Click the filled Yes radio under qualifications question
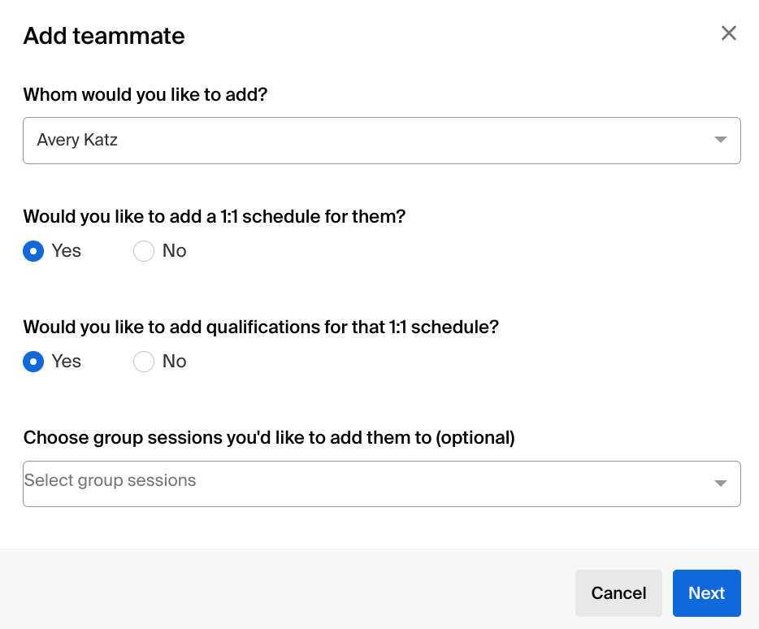 point(33,362)
